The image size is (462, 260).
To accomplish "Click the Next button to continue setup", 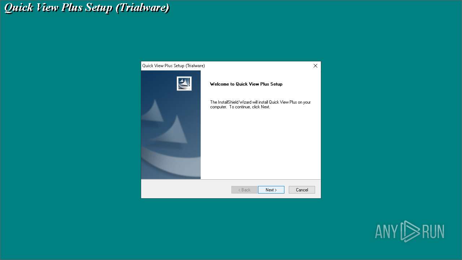I will [x=271, y=190].
